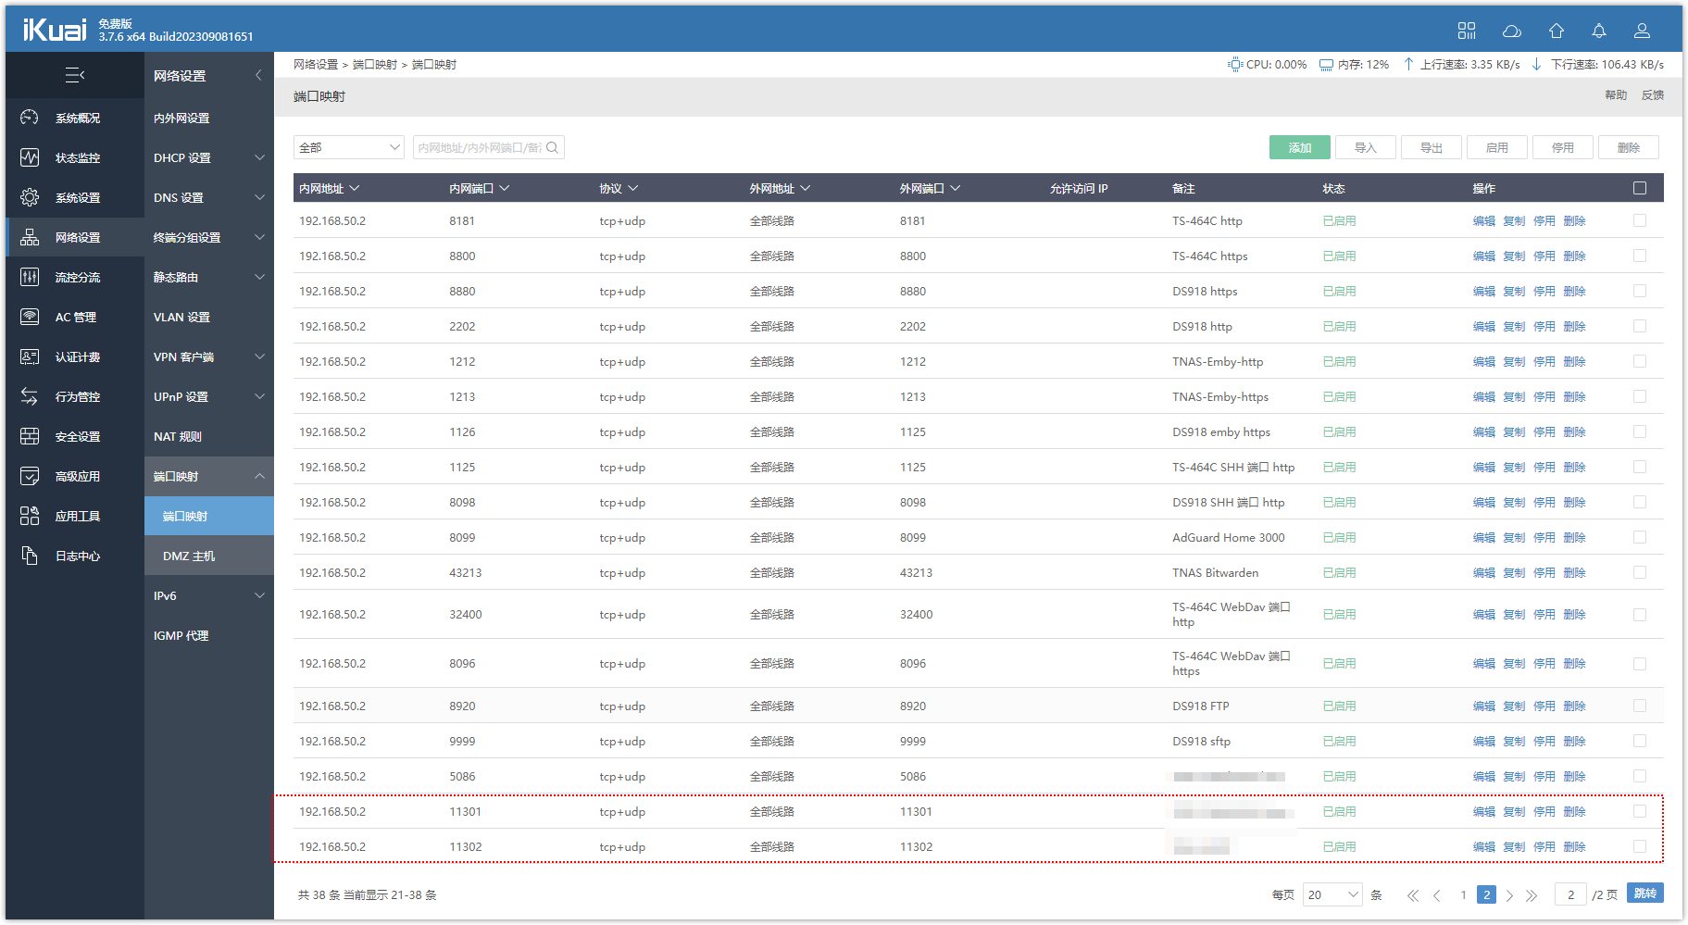Go to page 1 in pagination

(x=1463, y=895)
